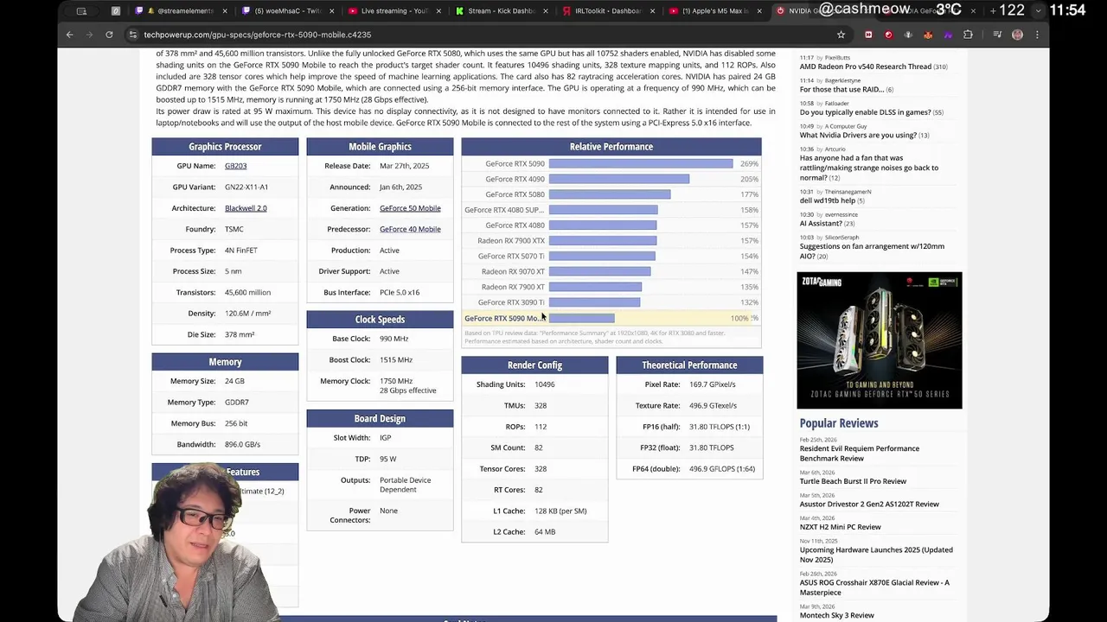1107x622 pixels.
Task: Click the Mobile Graphics section header
Action: [380, 147]
